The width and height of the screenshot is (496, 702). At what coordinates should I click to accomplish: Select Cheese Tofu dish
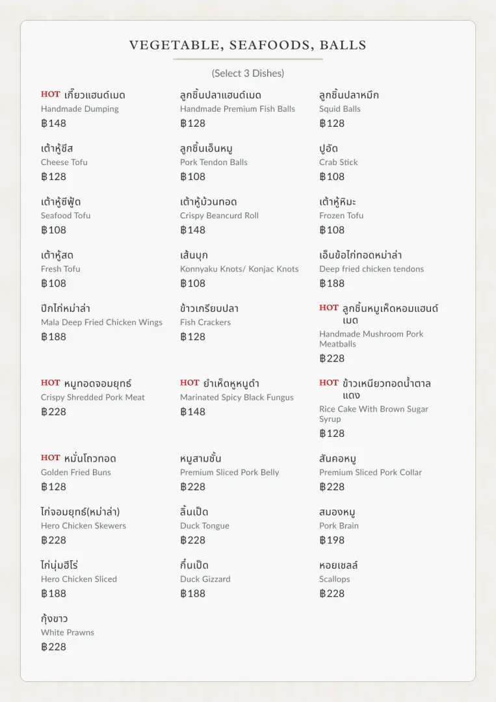tap(64, 162)
